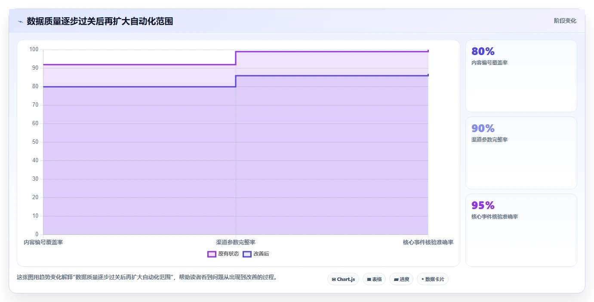Click the 渠道参数完整率 x-axis label

coord(236,243)
